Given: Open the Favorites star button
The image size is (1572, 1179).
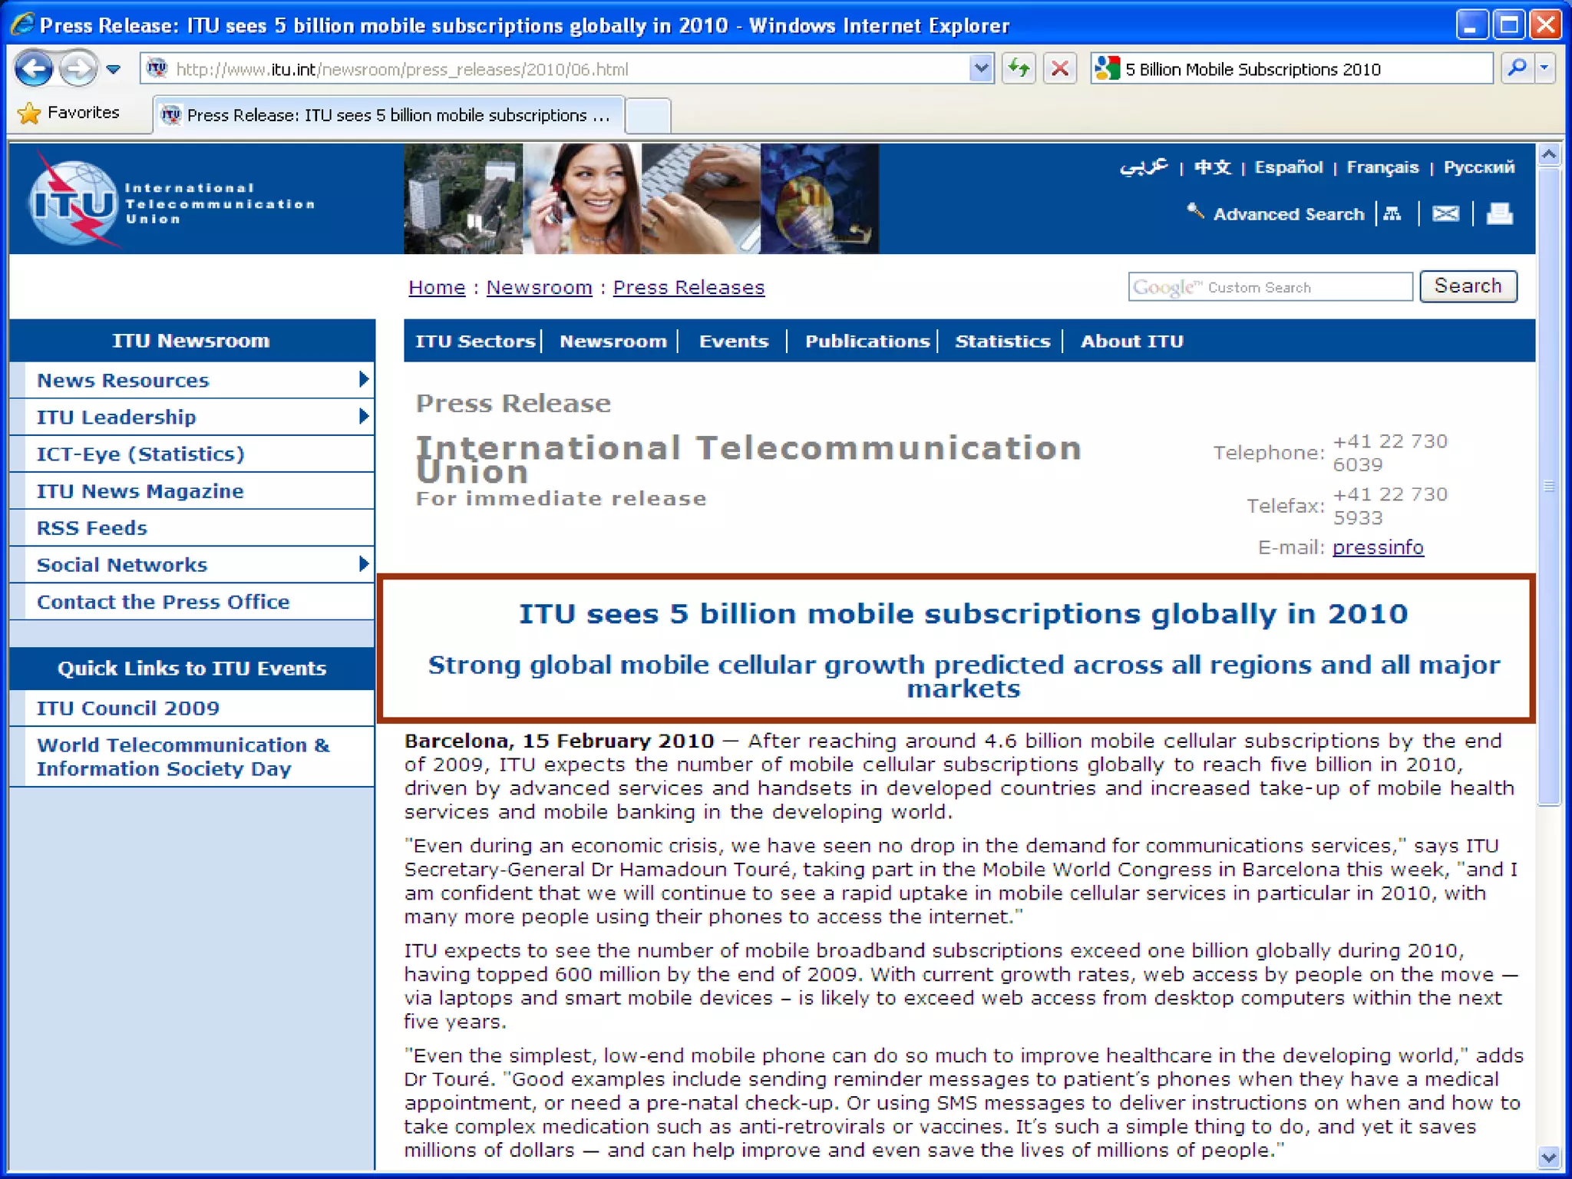Looking at the screenshot, I should pos(69,113).
